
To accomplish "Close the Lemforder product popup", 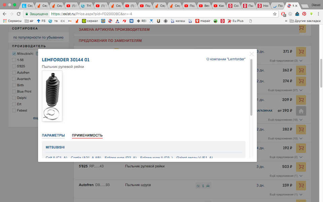I will coord(252,54).
